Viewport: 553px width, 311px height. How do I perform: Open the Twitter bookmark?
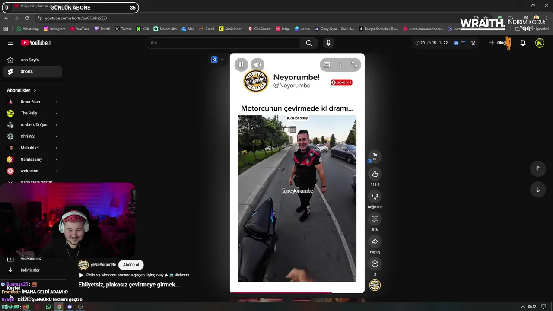point(123,29)
